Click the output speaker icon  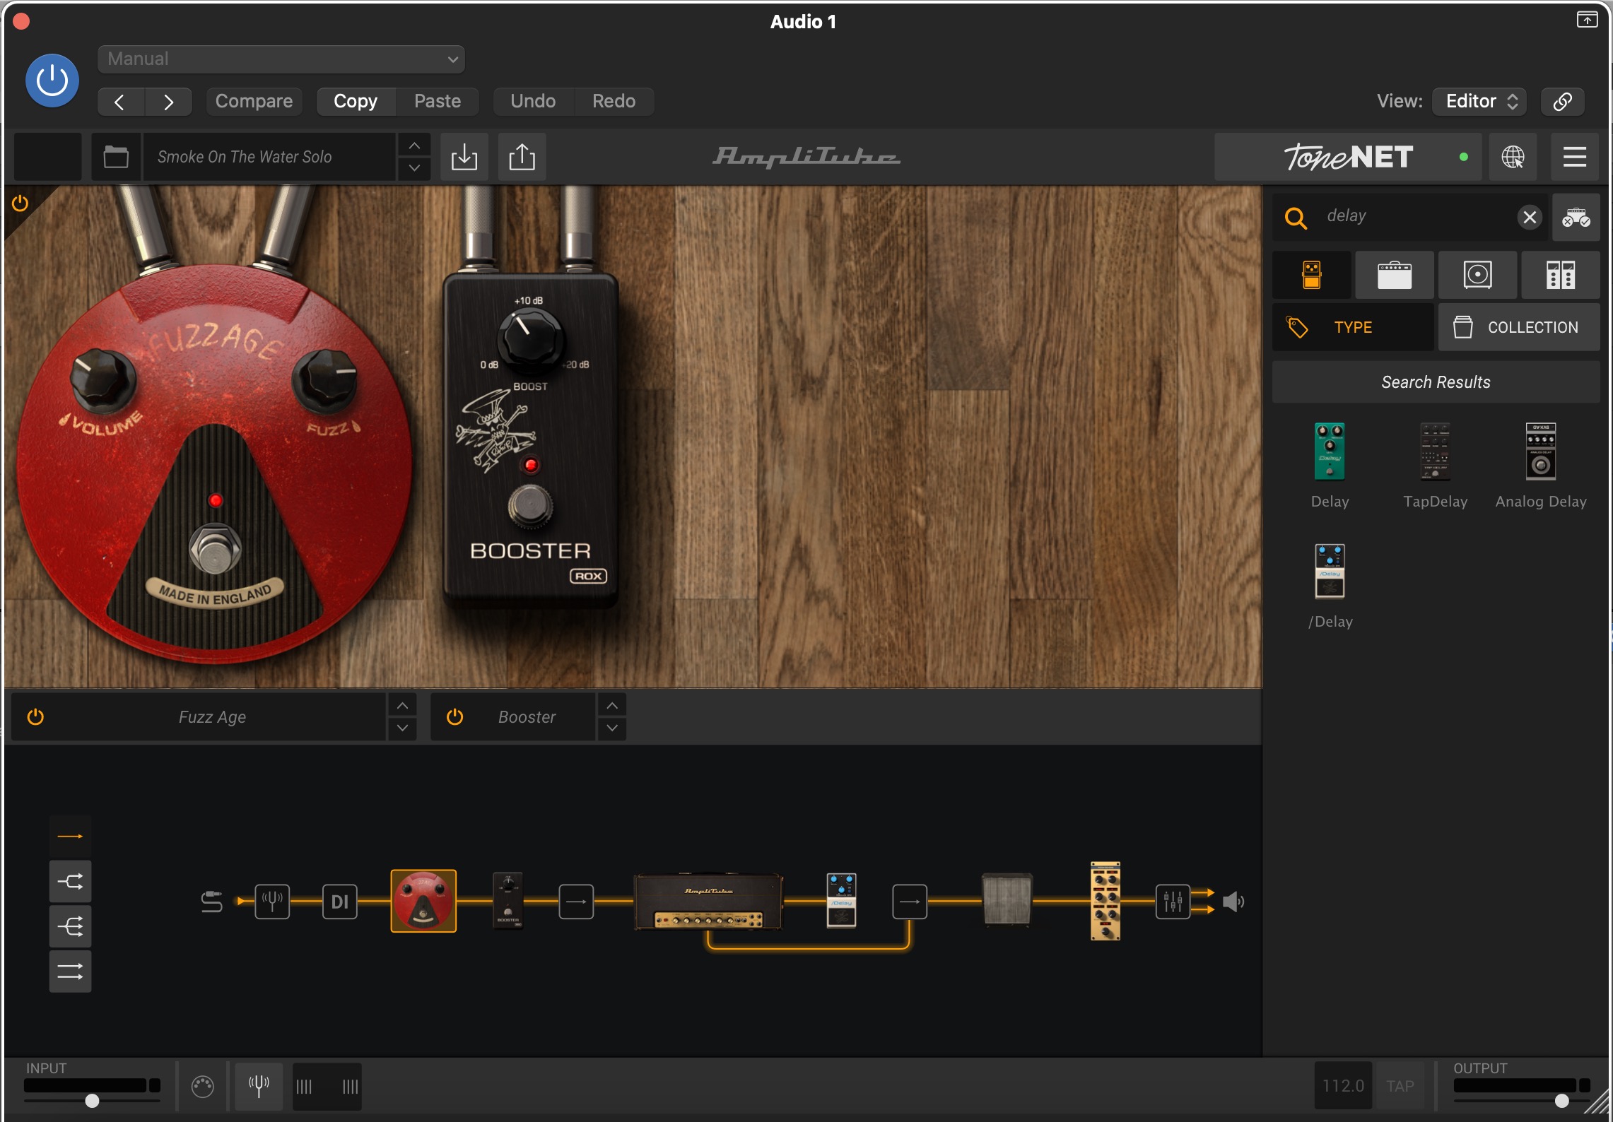pyautogui.click(x=1233, y=902)
